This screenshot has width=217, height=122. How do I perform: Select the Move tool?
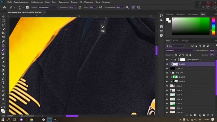3,17
